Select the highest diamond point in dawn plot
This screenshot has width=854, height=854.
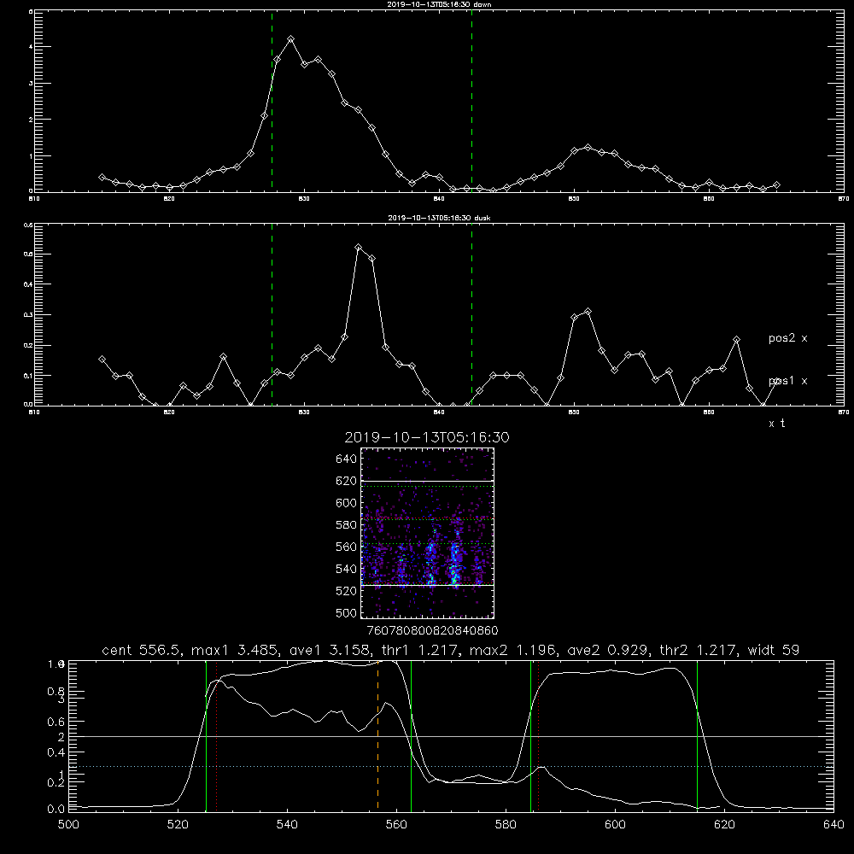click(291, 39)
